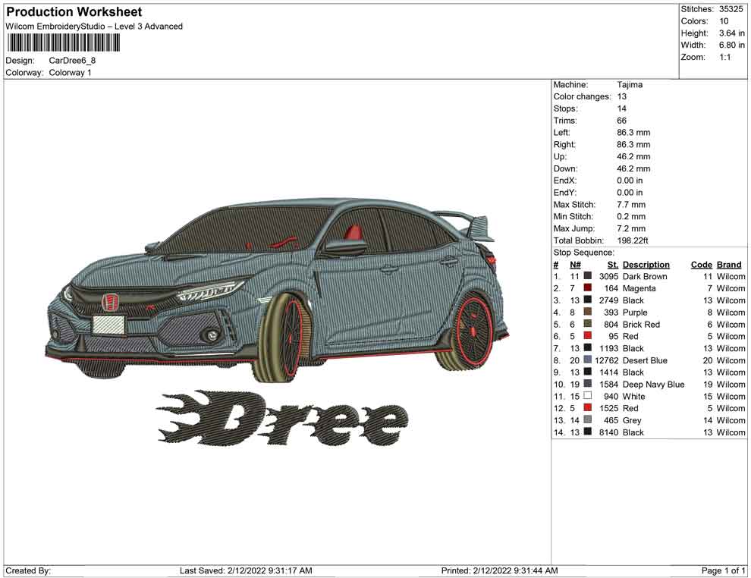The image size is (751, 578).
Task: Click the Code column header
Action: click(701, 265)
